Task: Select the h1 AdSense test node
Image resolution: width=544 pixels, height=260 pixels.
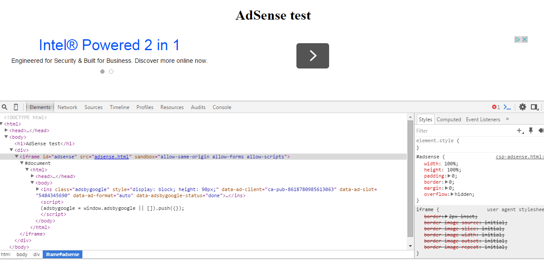Action: [45, 144]
